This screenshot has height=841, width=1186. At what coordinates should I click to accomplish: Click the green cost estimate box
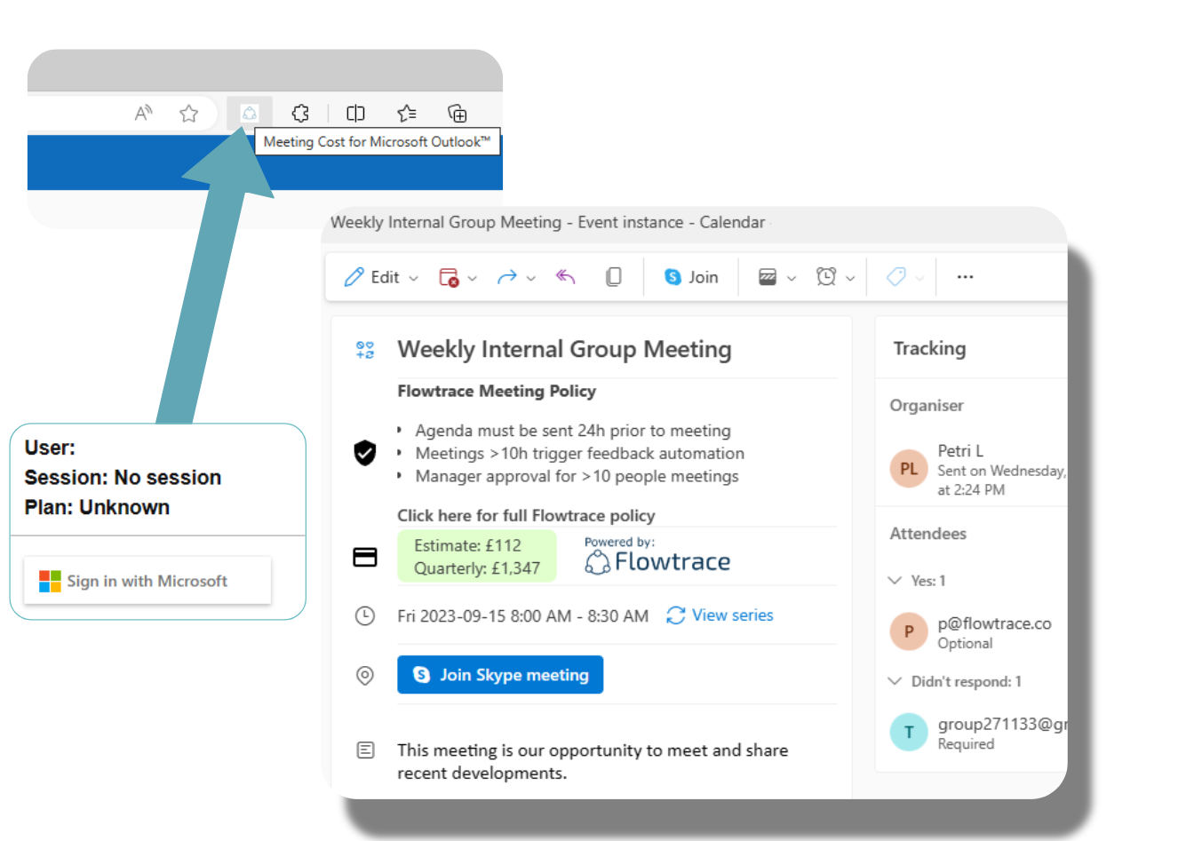[477, 557]
